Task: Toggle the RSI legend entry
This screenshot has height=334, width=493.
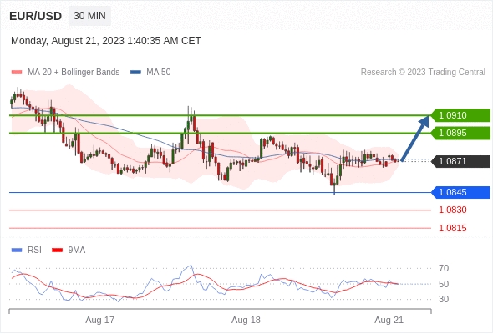Action: [x=27, y=250]
